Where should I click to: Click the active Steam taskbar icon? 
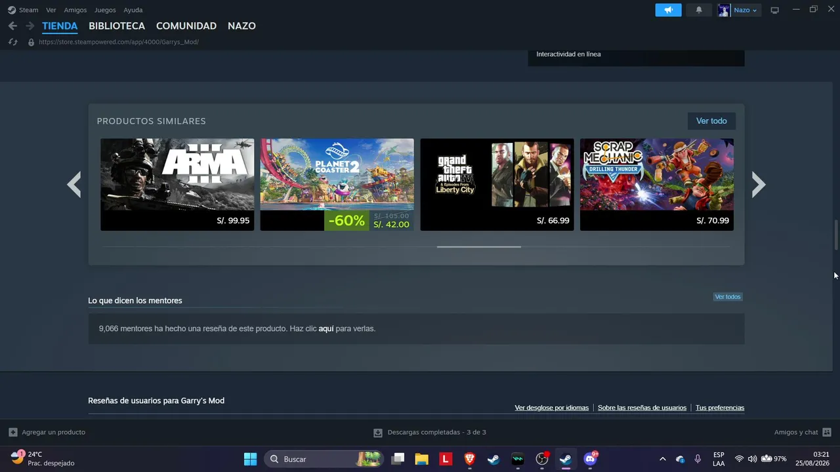[x=566, y=459]
